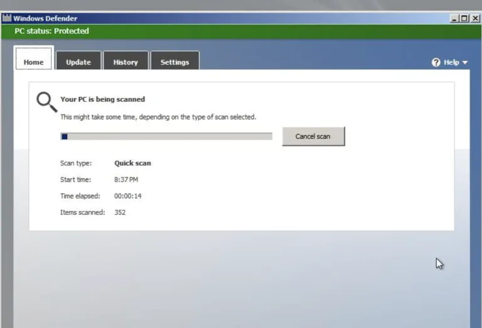The height and width of the screenshot is (328, 482).
Task: Click the Help question mark icon
Action: 436,62
